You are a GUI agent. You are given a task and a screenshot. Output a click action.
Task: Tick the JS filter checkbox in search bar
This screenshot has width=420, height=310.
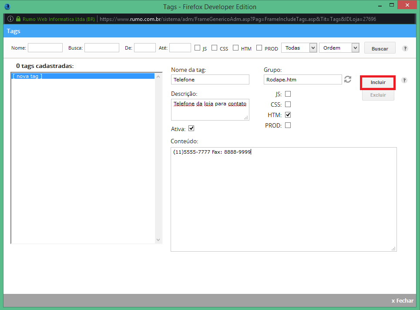click(x=198, y=48)
